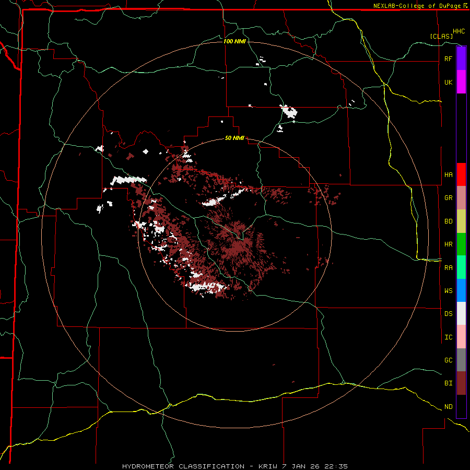
Task: Click the ND black legend swatch
Action: [x=461, y=406]
